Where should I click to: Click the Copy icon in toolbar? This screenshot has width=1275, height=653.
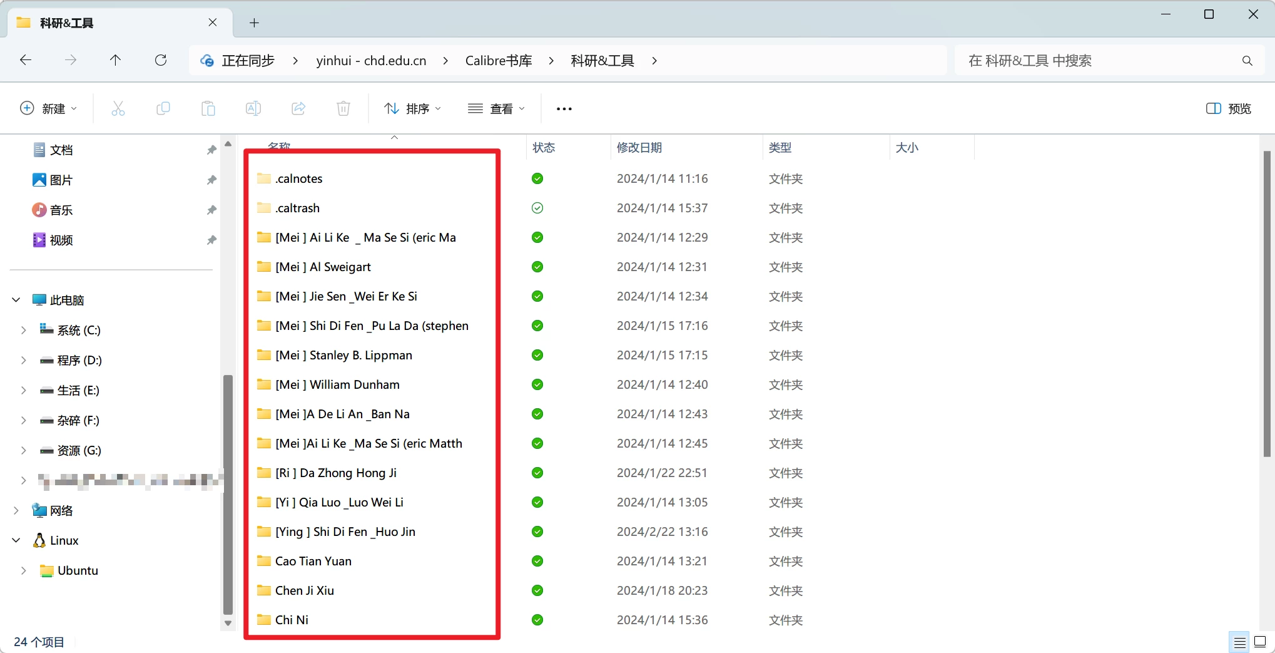(x=163, y=108)
